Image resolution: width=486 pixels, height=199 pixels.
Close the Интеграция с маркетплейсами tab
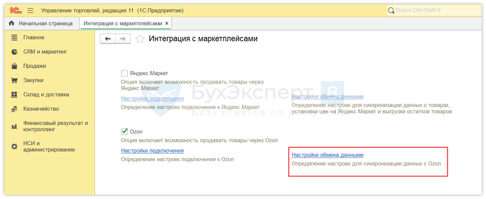click(167, 24)
